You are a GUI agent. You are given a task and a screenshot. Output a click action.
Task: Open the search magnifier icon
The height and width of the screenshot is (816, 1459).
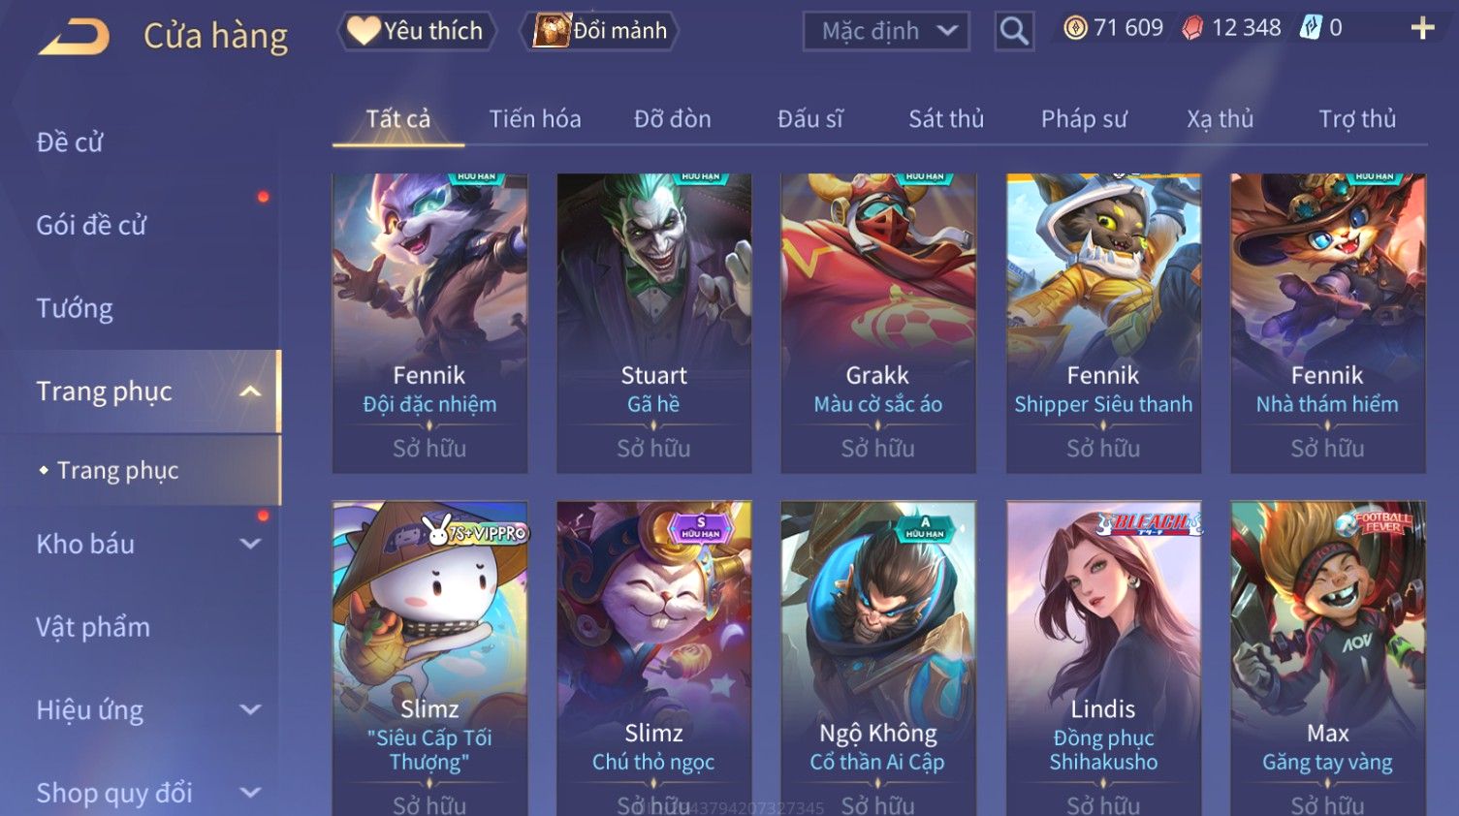point(1014,31)
